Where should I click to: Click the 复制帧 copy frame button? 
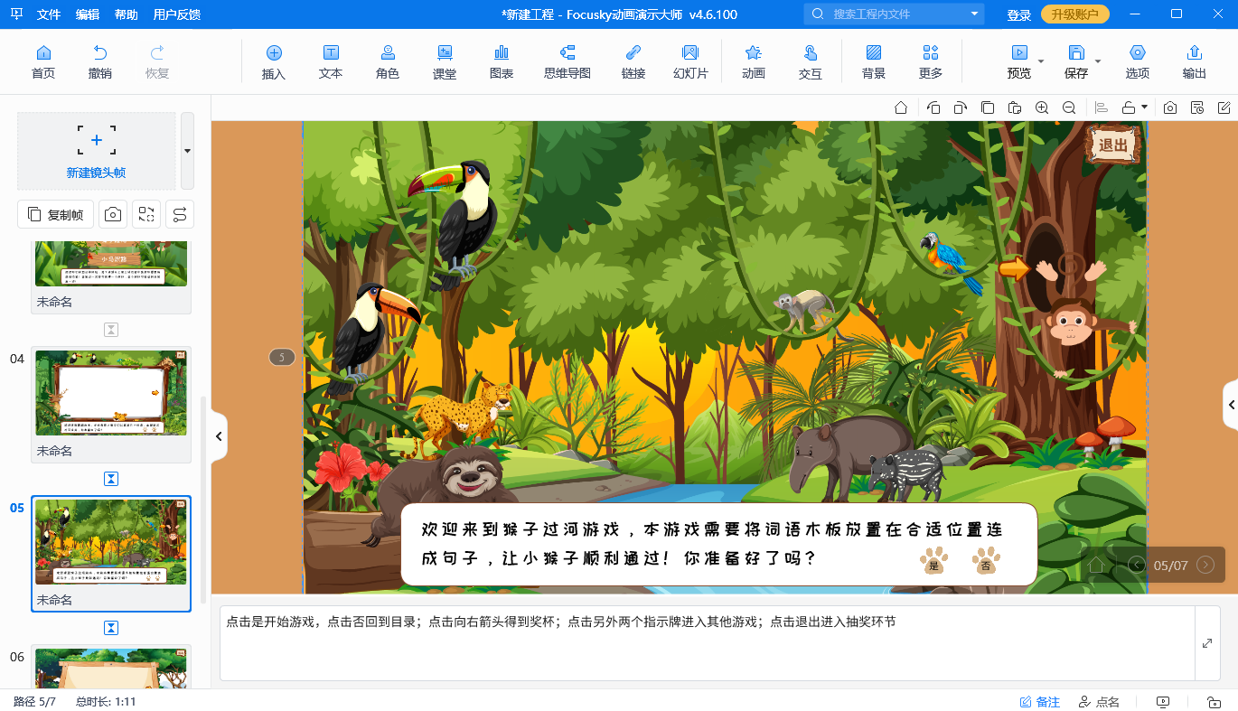click(55, 214)
